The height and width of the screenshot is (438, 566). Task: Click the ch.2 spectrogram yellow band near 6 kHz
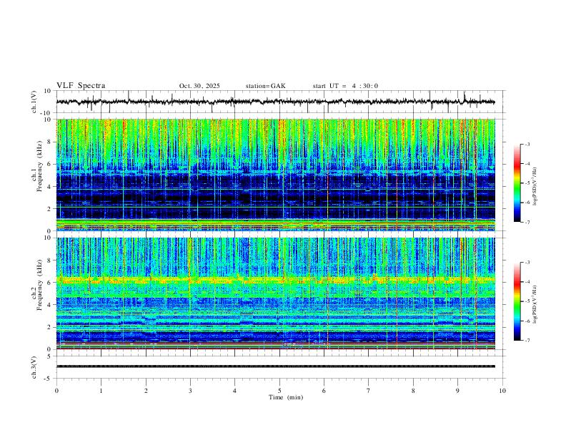[x=275, y=279]
